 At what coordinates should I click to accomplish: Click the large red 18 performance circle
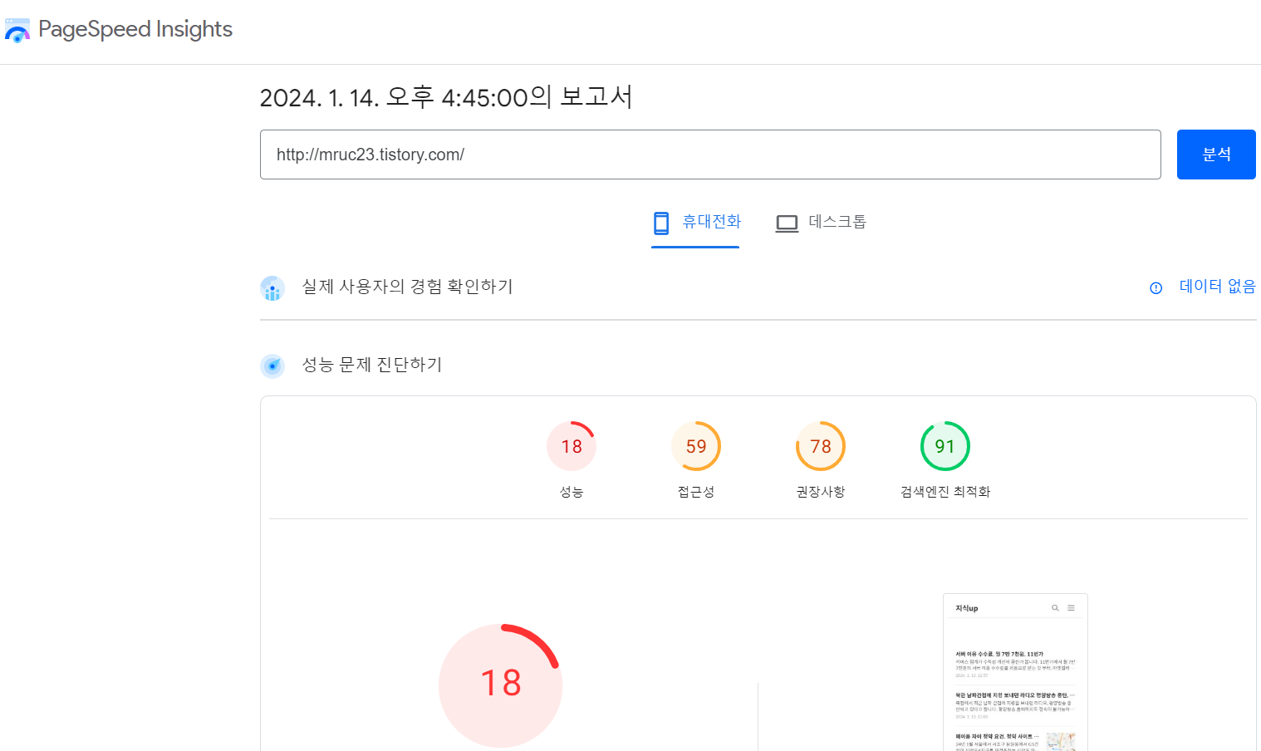pos(500,685)
